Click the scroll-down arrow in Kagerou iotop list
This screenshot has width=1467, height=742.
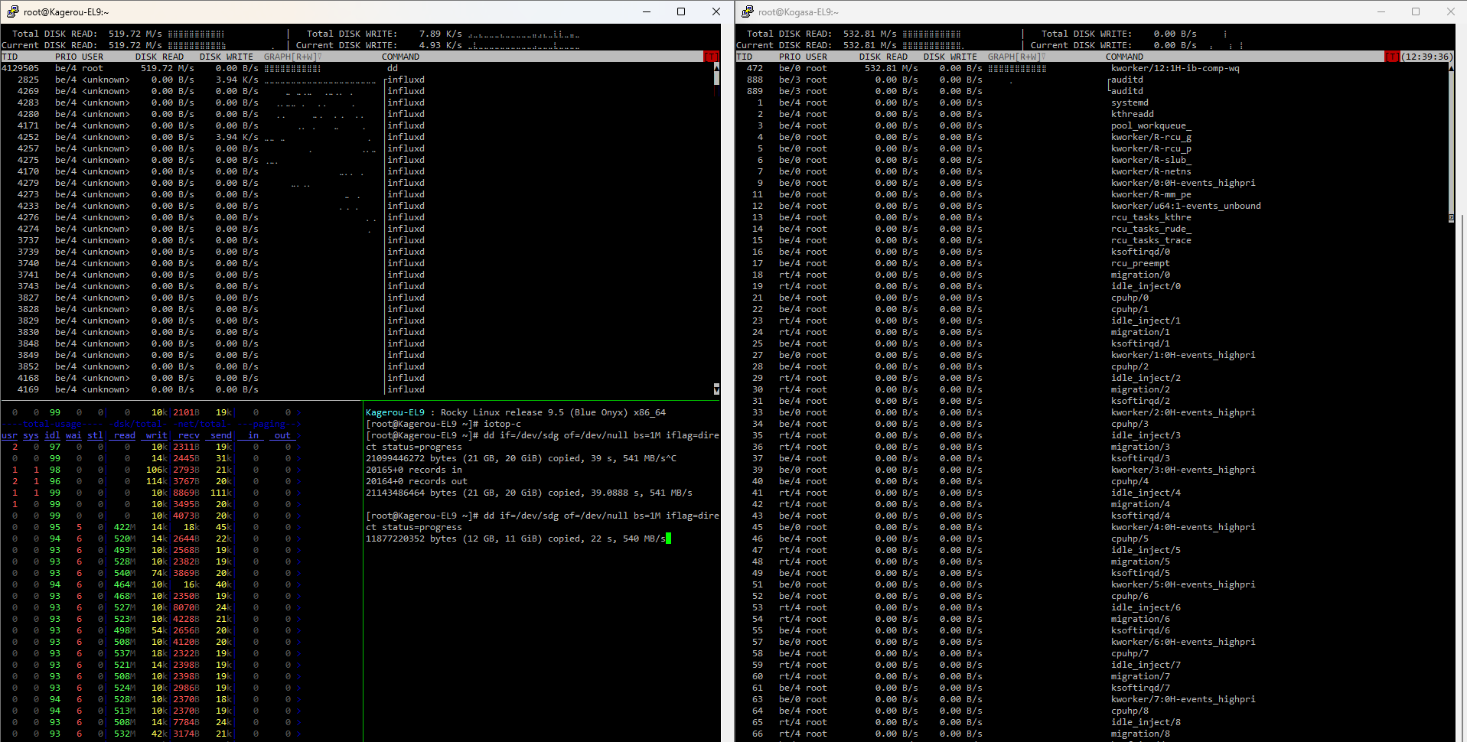pos(716,389)
